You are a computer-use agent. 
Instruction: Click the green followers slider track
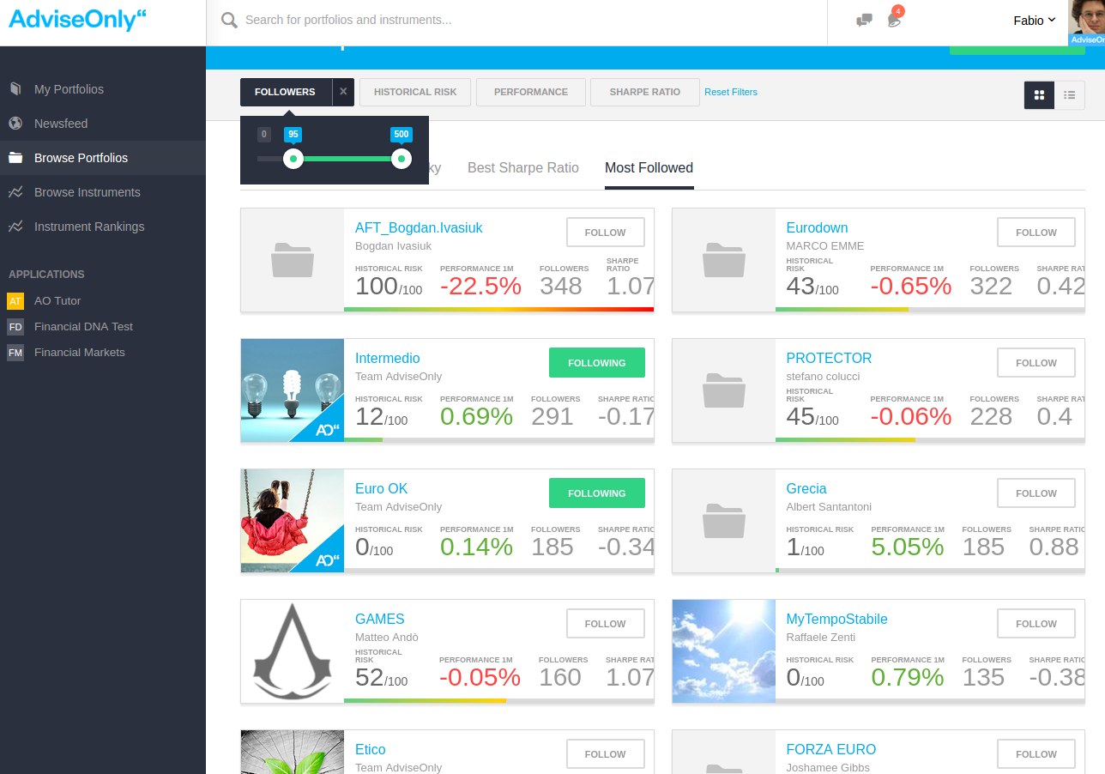pyautogui.click(x=347, y=159)
